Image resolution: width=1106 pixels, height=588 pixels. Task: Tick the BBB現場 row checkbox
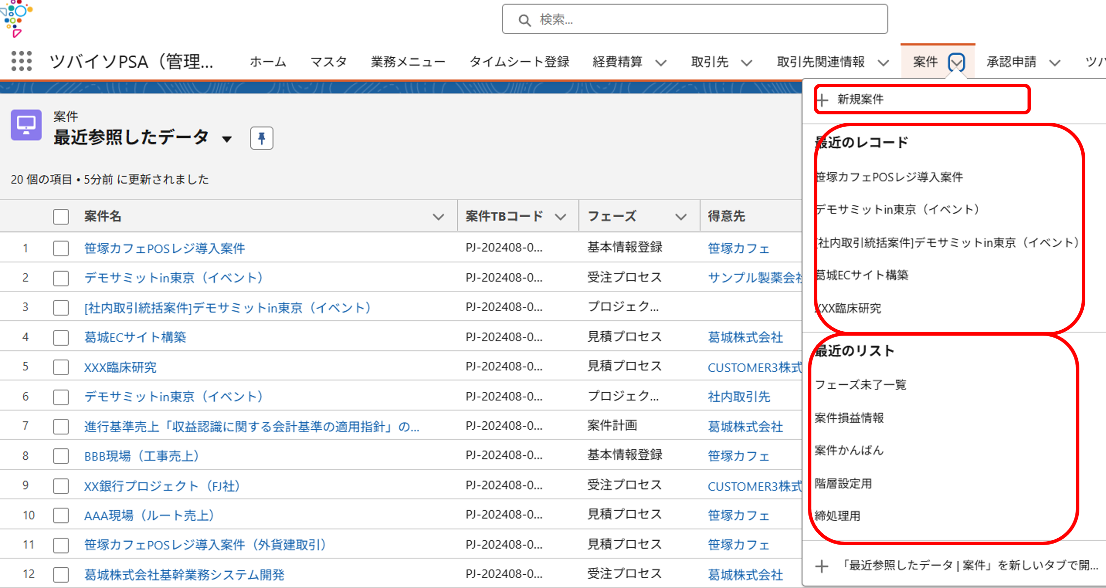point(61,456)
